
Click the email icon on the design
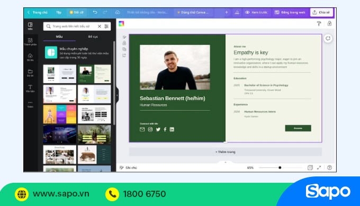[142, 129]
